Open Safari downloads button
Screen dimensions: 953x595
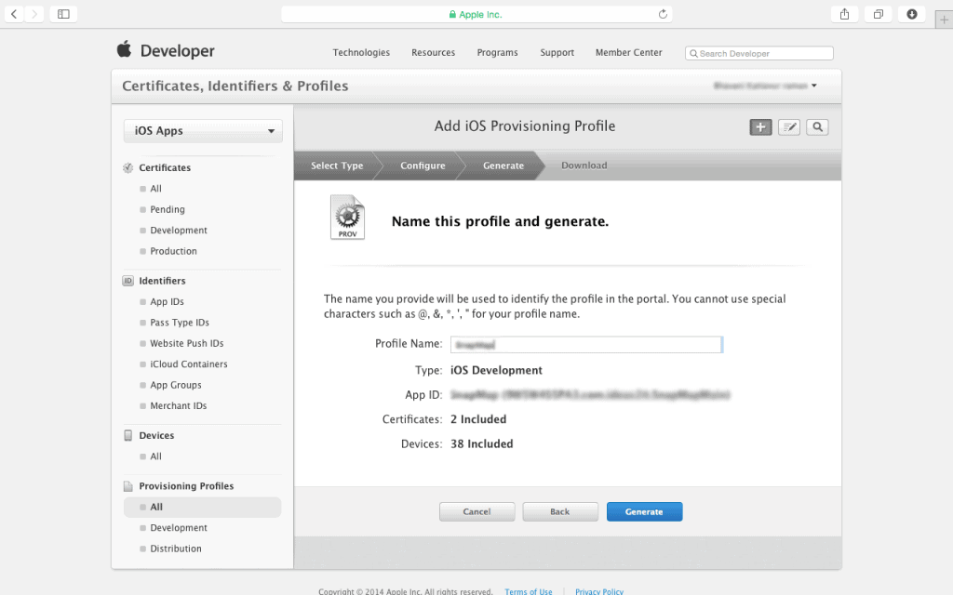point(912,14)
